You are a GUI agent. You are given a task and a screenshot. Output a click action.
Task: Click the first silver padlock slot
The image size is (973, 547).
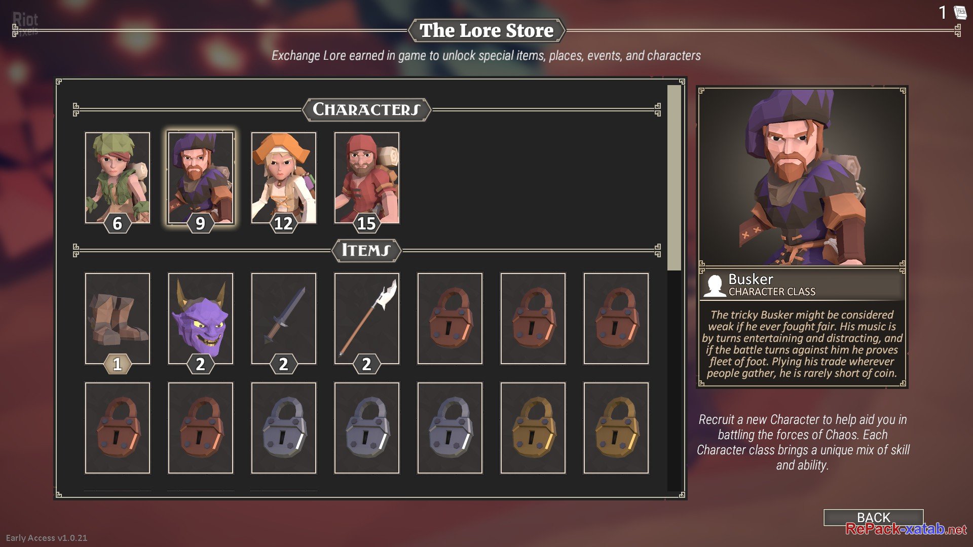[x=284, y=428]
